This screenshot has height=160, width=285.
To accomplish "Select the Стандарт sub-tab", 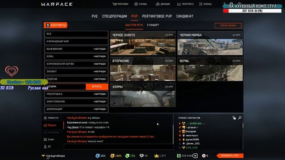I will coord(153,25).
